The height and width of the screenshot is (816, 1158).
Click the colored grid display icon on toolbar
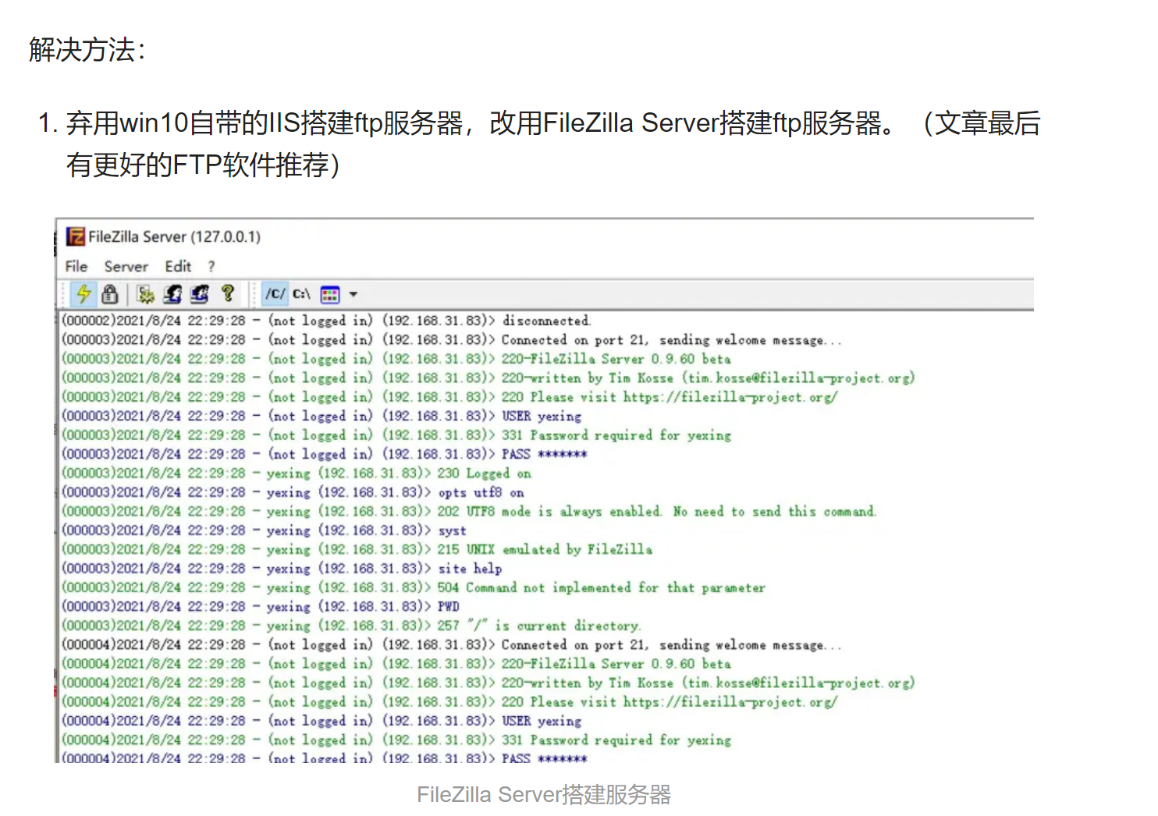[x=329, y=294]
